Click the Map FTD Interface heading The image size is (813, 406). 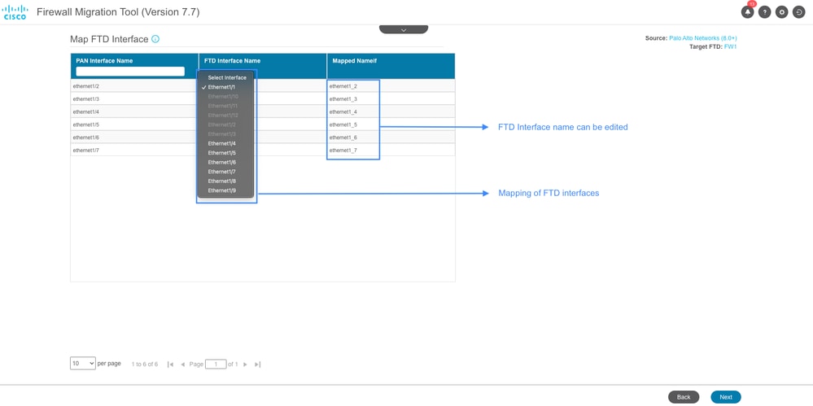[109, 39]
